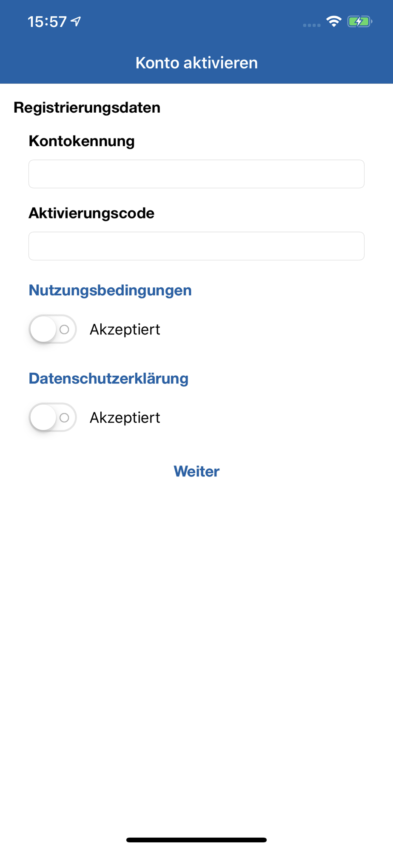Tap the location services arrow icon
Image resolution: width=393 pixels, height=850 pixels.
pyautogui.click(x=76, y=21)
